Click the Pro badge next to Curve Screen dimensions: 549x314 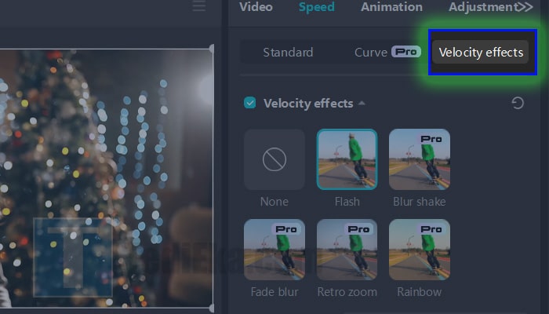tap(406, 52)
